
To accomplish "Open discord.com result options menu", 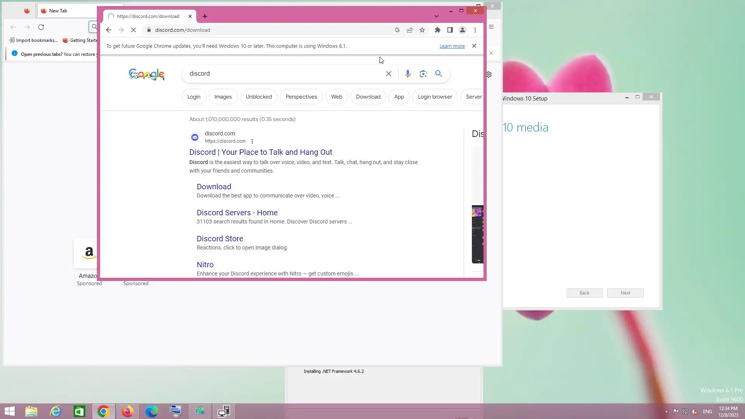I will pos(252,141).
